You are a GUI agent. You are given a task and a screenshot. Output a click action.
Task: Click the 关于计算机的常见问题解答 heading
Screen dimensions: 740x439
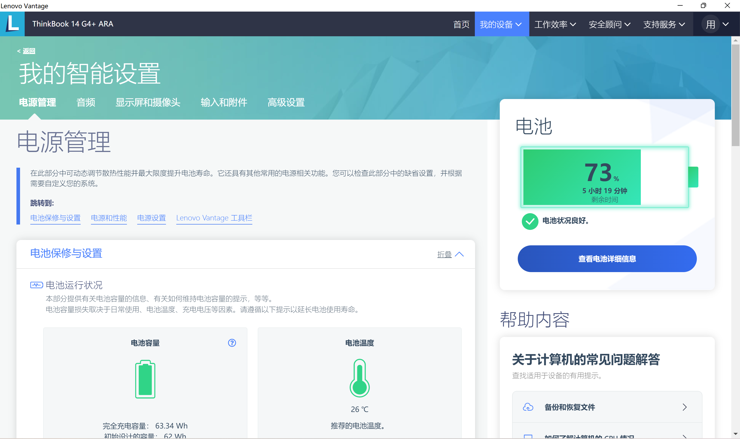click(x=586, y=360)
